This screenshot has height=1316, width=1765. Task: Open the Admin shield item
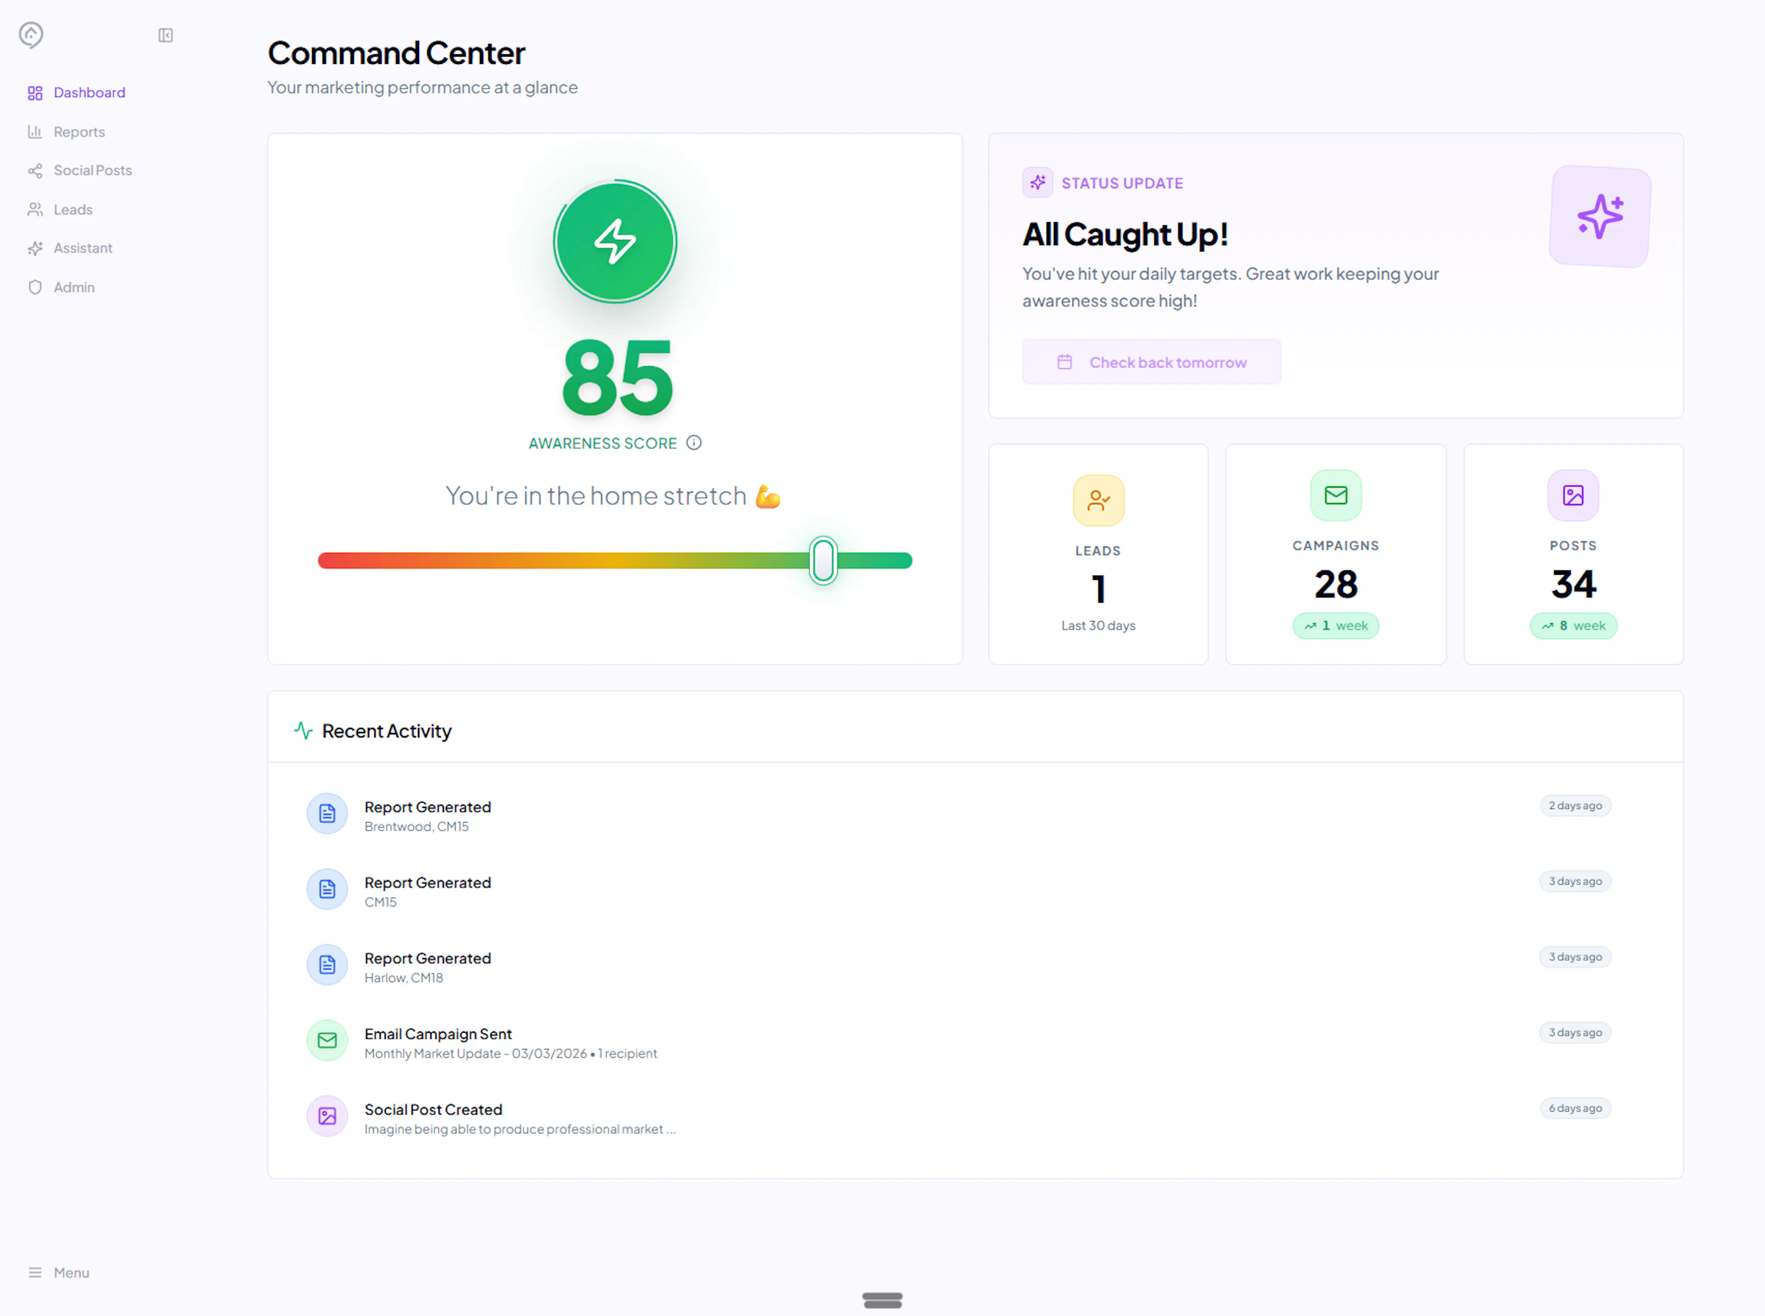click(73, 287)
